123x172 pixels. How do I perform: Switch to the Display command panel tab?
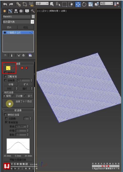27,11
